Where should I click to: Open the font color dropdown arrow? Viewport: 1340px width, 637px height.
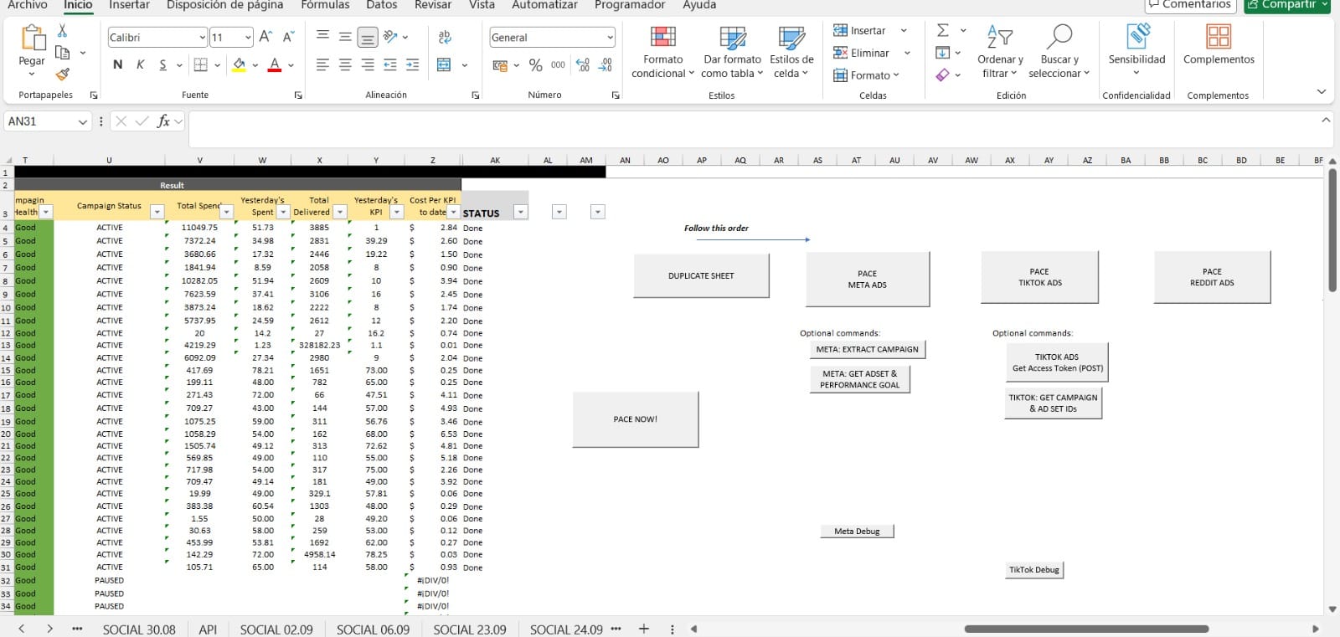pos(291,65)
